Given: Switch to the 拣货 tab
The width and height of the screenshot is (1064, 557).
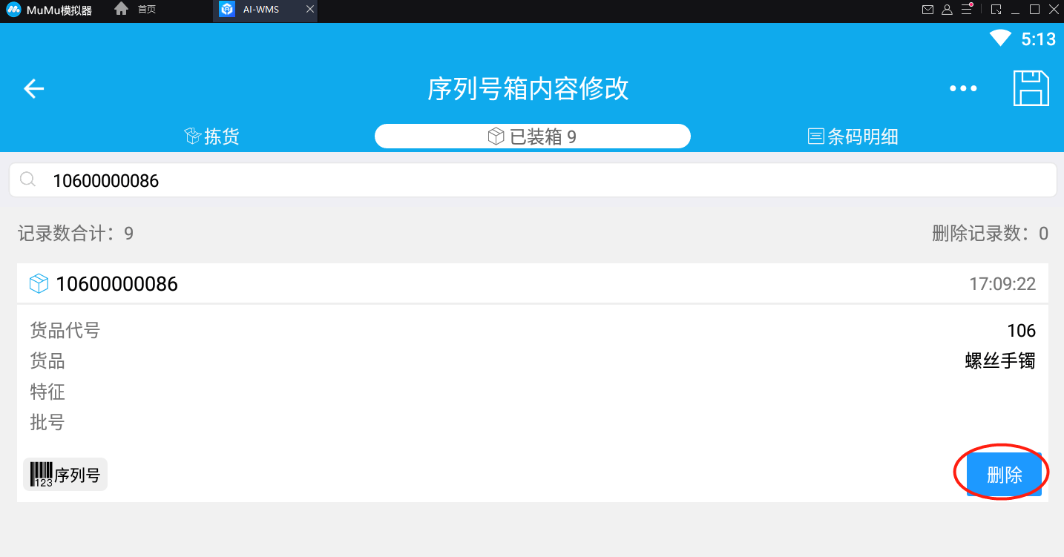Looking at the screenshot, I should pyautogui.click(x=211, y=136).
